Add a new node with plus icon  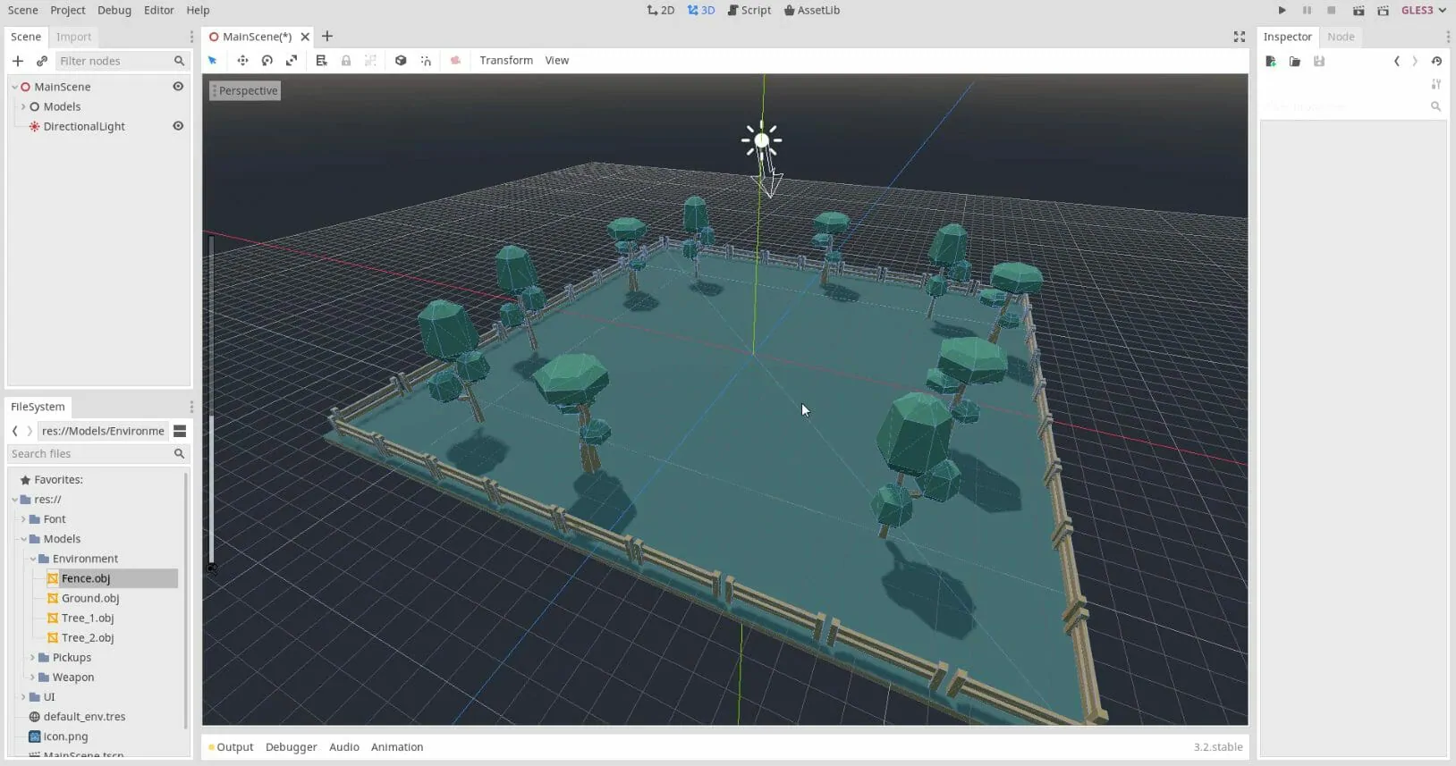click(18, 61)
